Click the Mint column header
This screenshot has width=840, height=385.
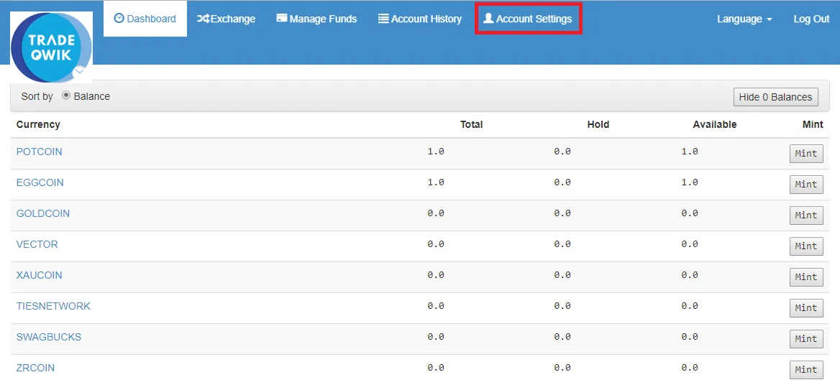(813, 124)
